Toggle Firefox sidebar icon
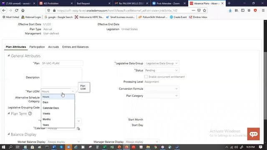The width and height of the screenshot is (267, 150). (x=243, y=10)
